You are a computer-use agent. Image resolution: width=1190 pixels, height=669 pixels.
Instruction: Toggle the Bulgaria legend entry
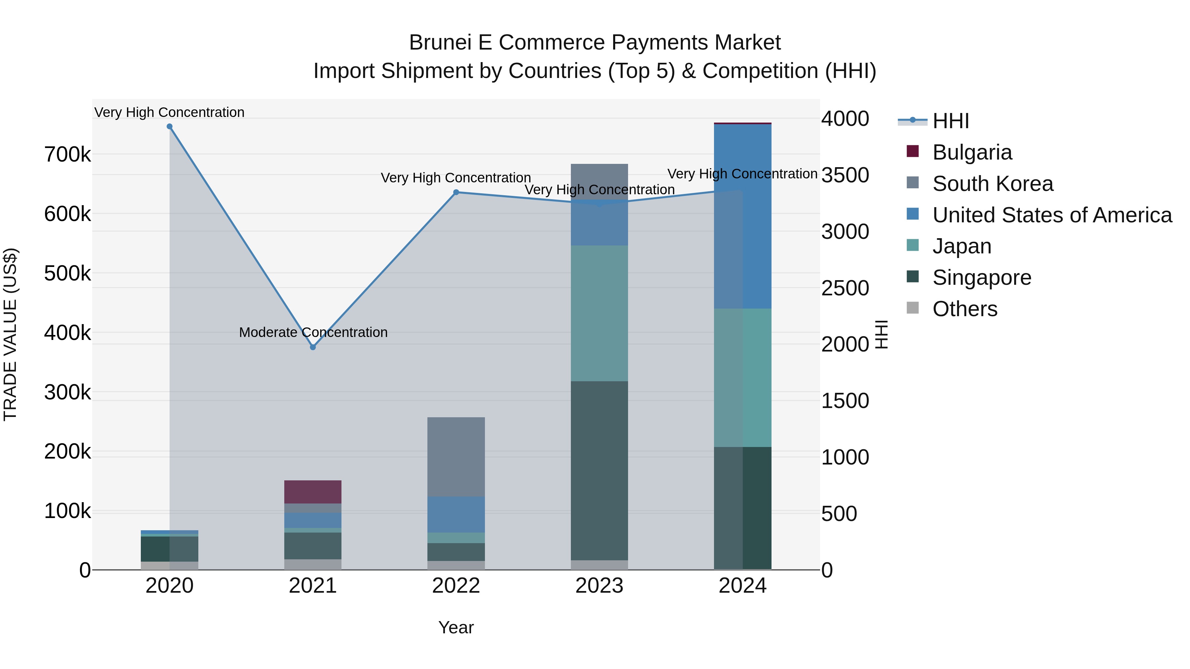point(959,152)
